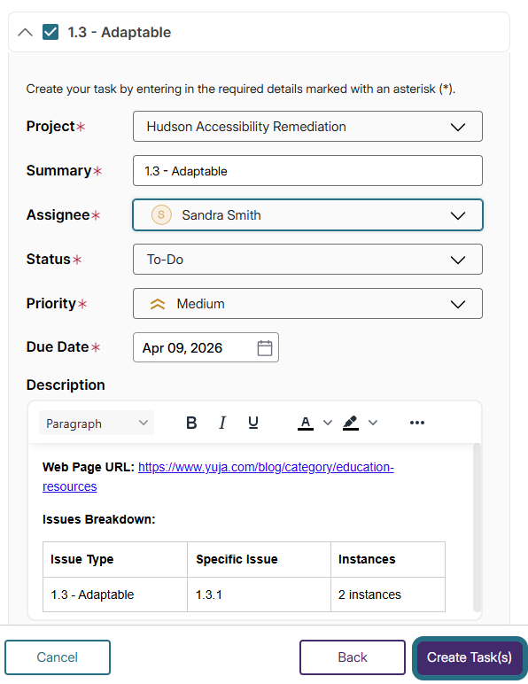Viewport: 528px width, 684px height.
Task: Open the Priority dropdown showing Medium
Action: 307,304
